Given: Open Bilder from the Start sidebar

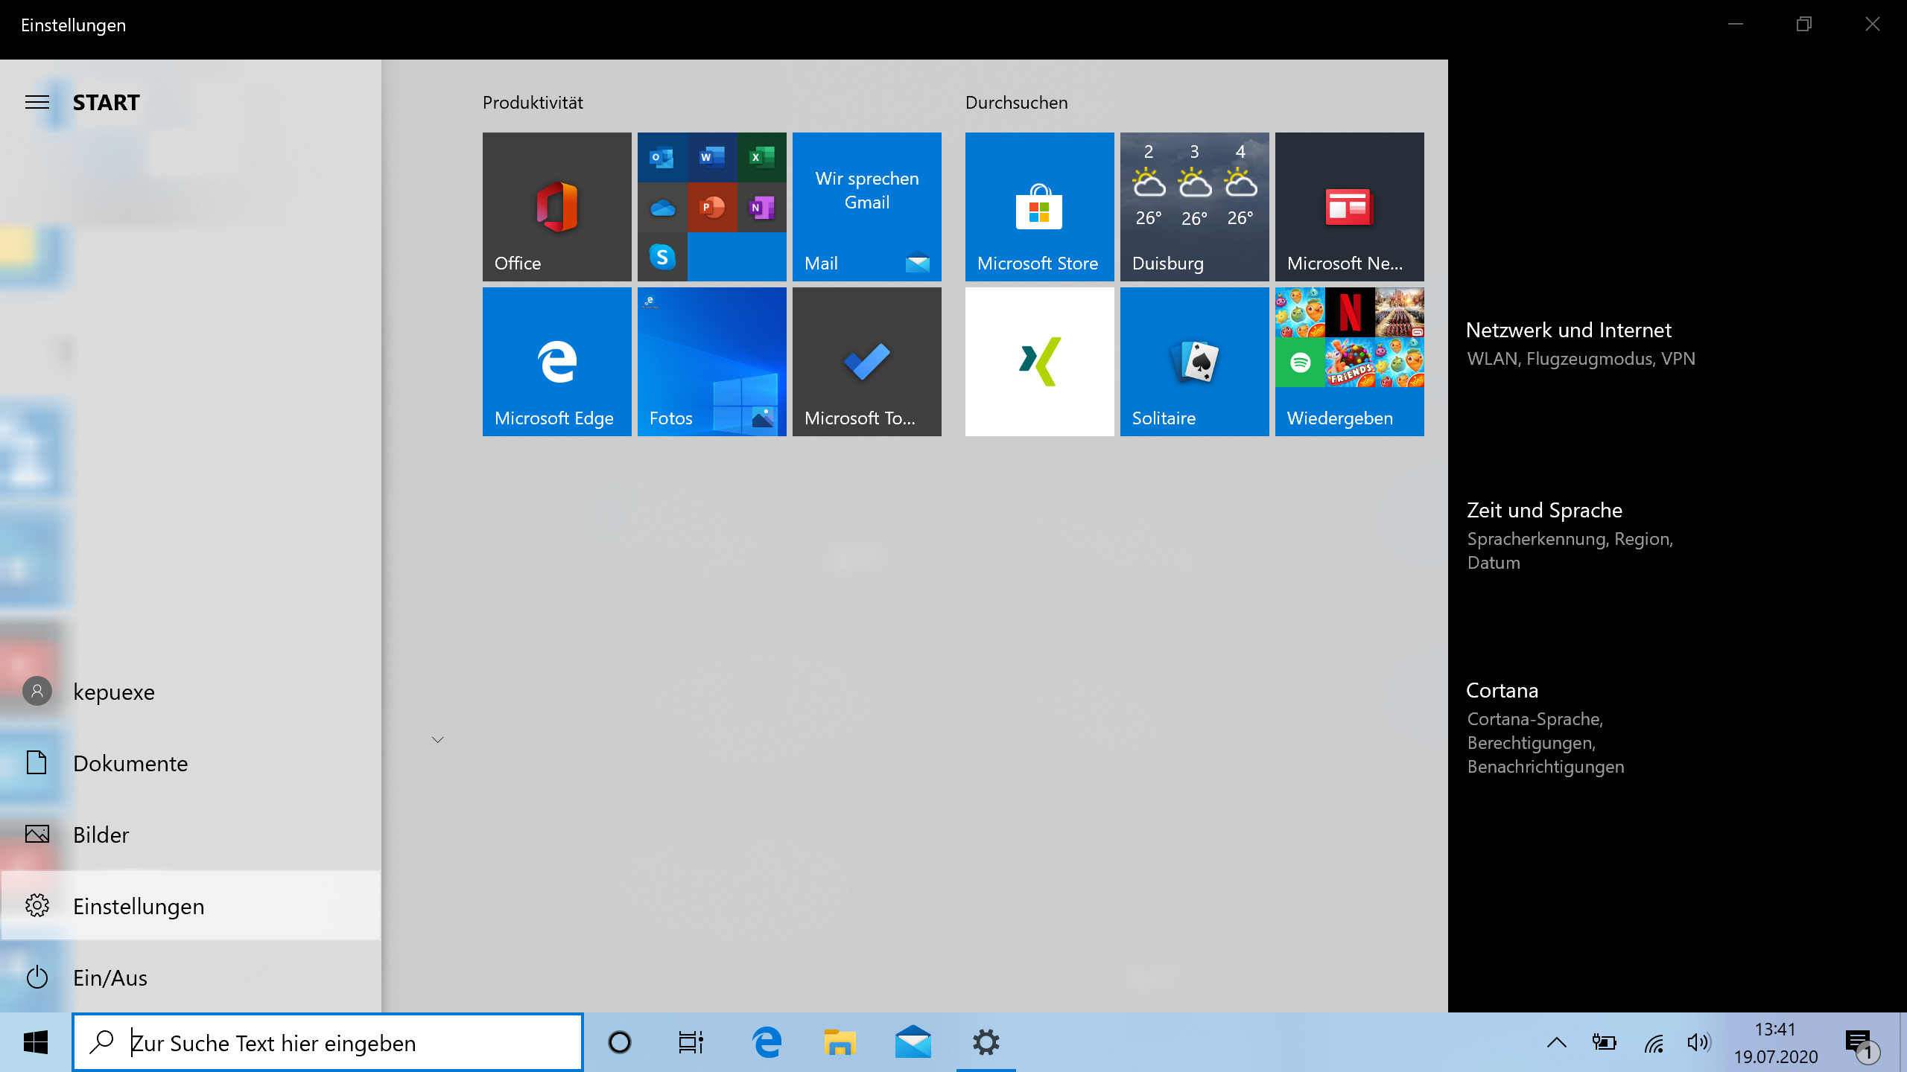Looking at the screenshot, I should 190,835.
